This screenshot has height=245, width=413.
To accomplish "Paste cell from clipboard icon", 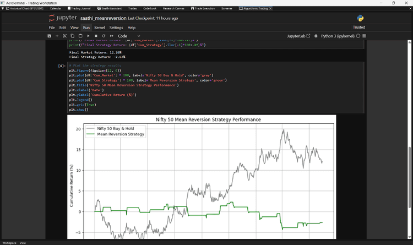I will click(x=80, y=36).
